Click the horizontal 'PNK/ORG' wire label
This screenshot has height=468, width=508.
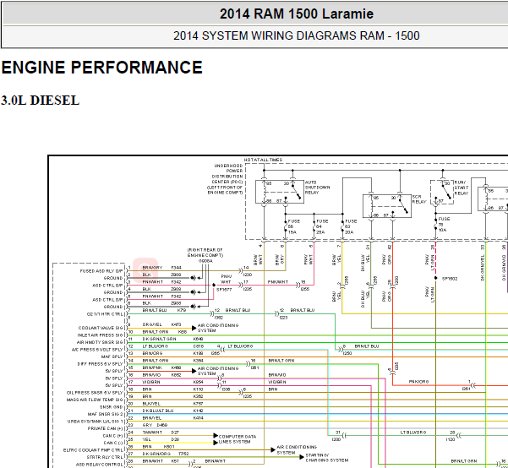pyautogui.click(x=418, y=382)
